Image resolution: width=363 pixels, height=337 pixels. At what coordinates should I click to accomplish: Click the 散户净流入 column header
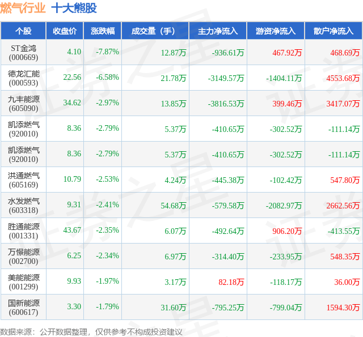click(x=334, y=31)
